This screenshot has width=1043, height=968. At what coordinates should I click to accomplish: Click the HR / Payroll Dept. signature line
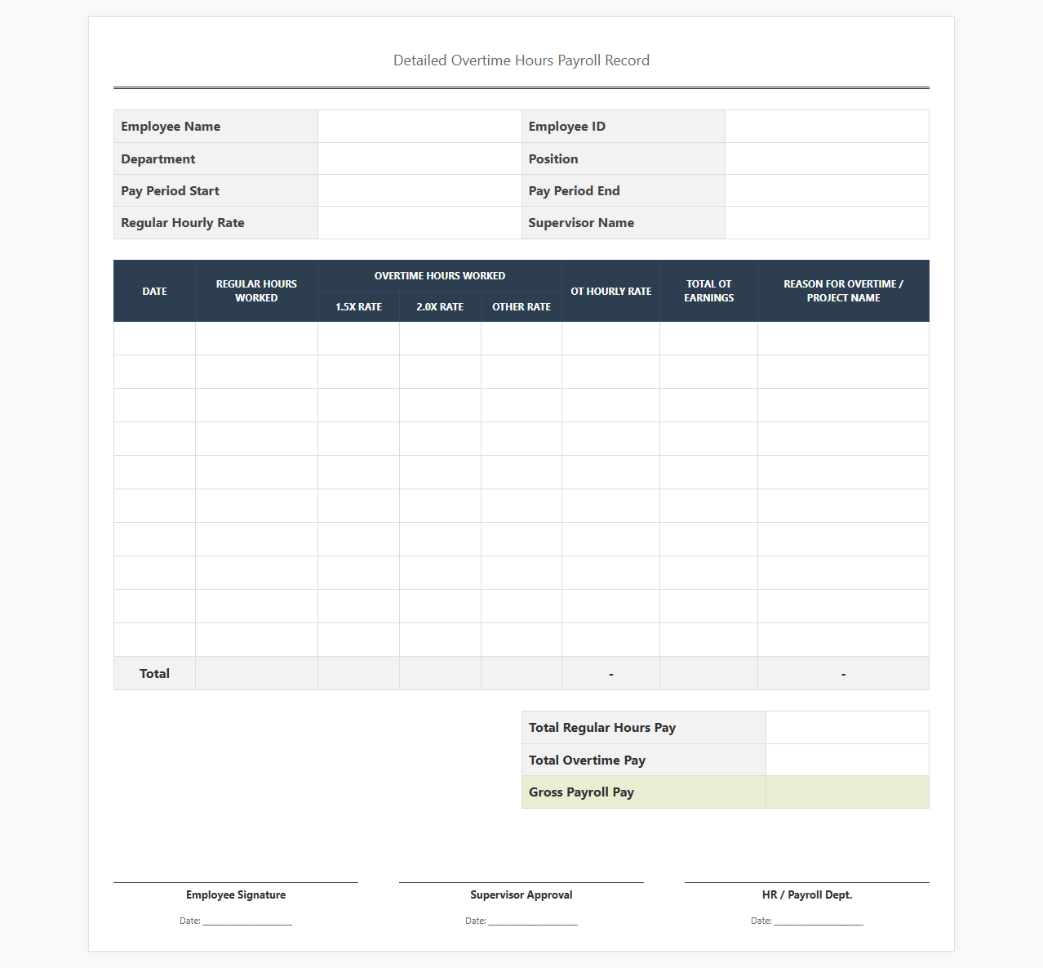[807, 882]
